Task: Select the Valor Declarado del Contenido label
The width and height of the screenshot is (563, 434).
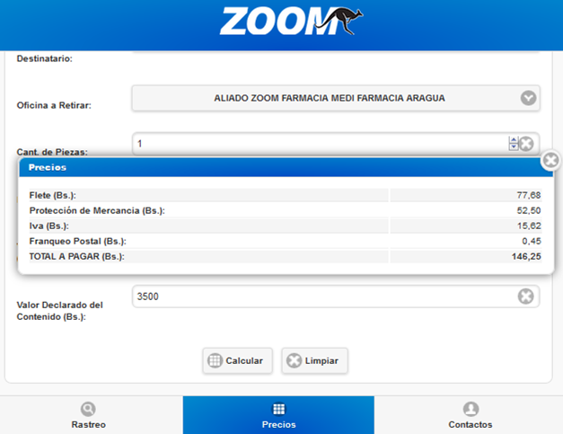Action: coord(59,311)
